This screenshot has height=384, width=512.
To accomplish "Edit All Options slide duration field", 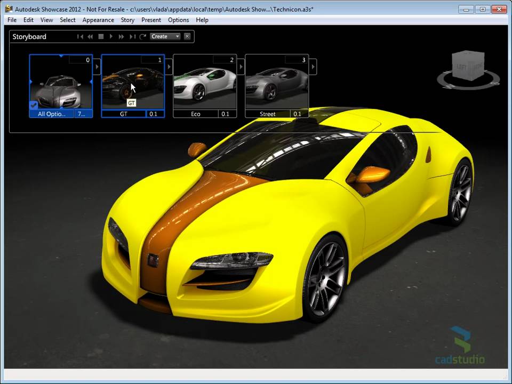I will coord(83,114).
